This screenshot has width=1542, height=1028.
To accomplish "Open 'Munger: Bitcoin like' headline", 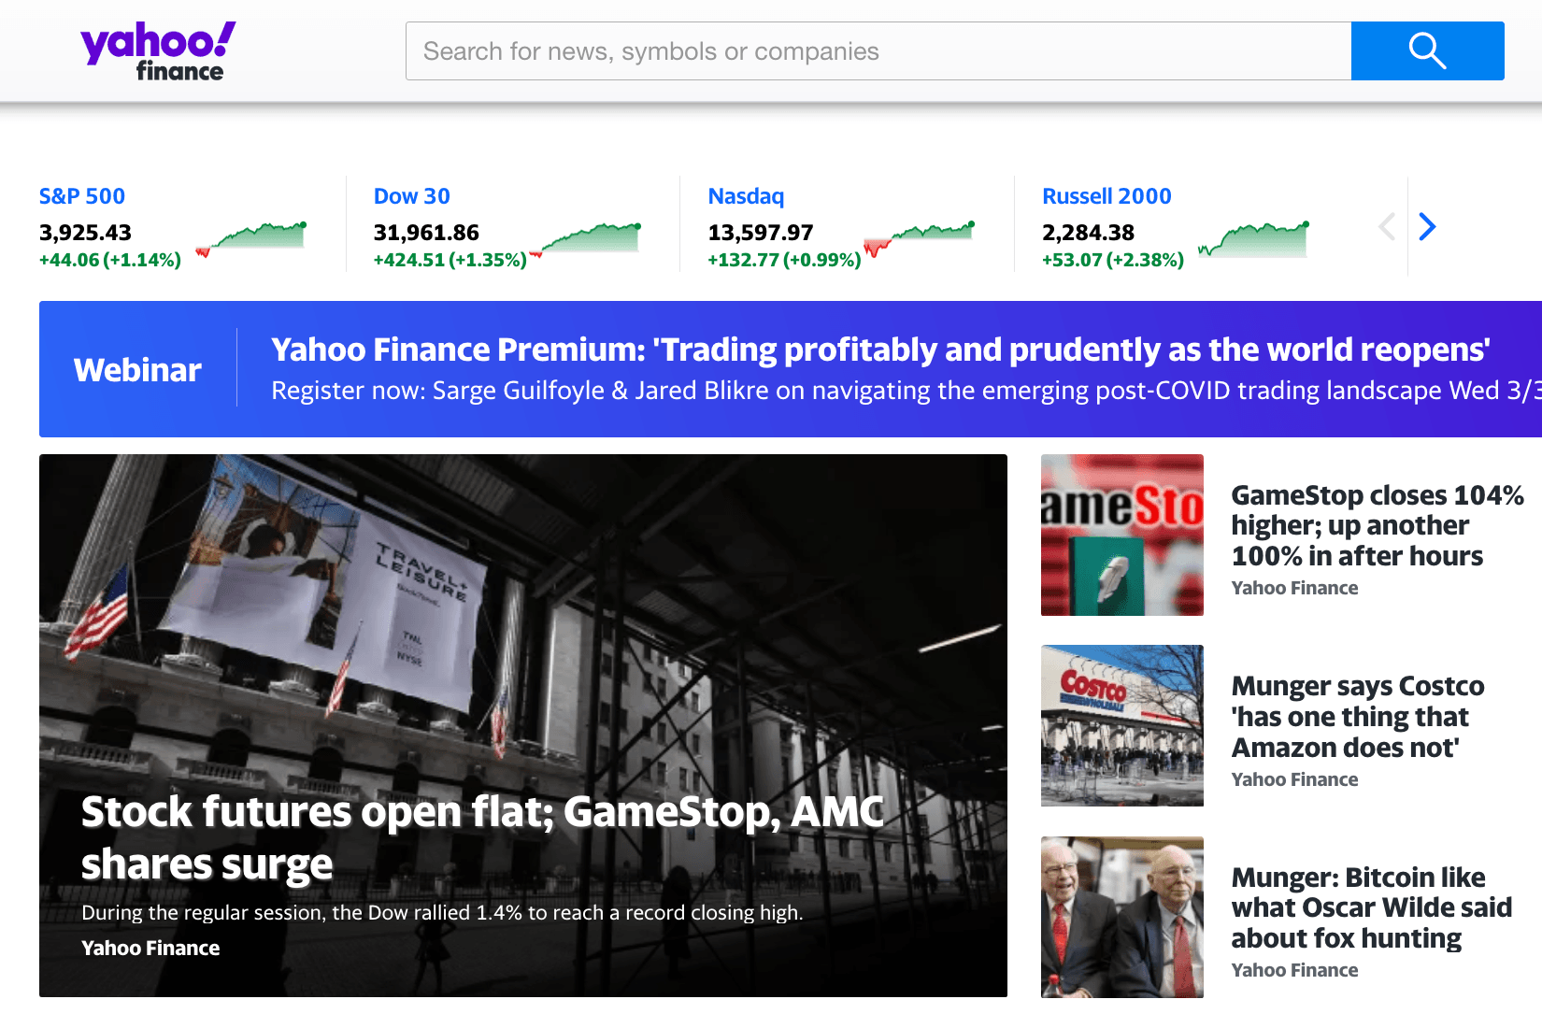I will [1371, 907].
